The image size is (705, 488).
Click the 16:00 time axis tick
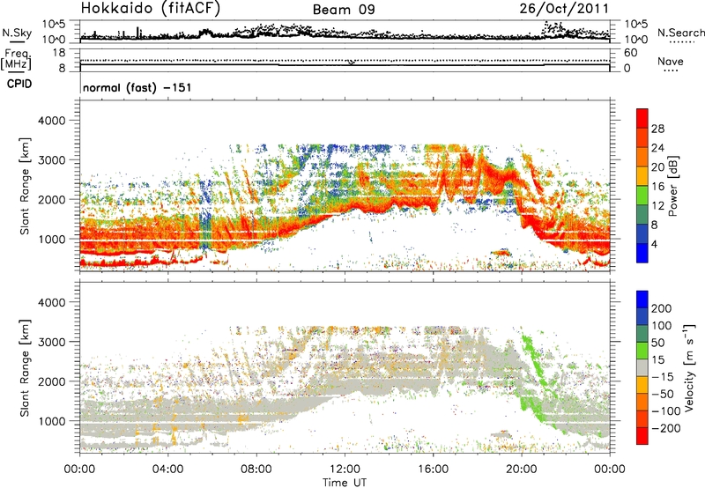433,470
